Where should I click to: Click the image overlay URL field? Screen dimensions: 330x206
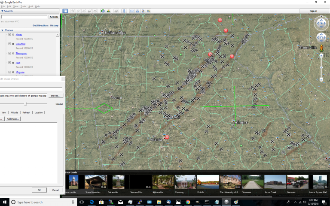(23, 96)
